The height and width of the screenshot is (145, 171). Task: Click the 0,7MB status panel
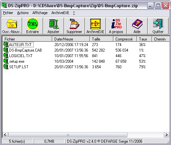point(49,141)
